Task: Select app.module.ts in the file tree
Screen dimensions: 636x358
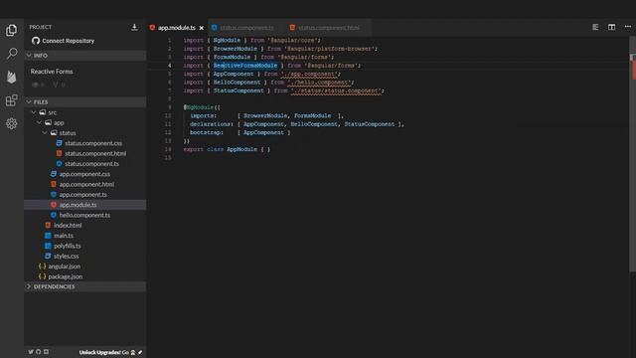Action: coord(78,205)
